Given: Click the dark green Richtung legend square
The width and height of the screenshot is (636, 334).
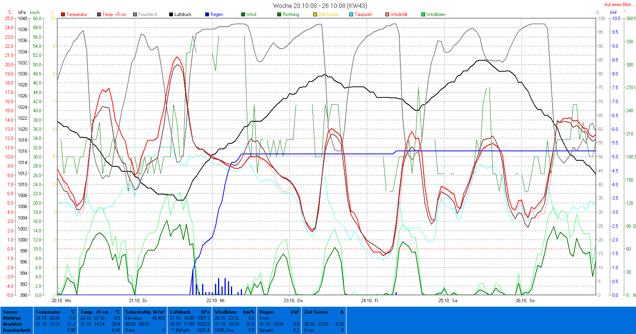Looking at the screenshot, I should (279, 14).
